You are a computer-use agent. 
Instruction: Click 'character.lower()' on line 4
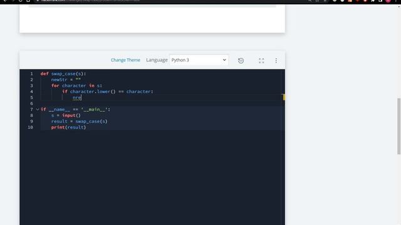point(93,92)
